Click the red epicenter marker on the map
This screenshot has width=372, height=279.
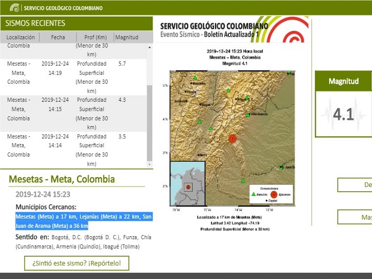click(x=233, y=139)
